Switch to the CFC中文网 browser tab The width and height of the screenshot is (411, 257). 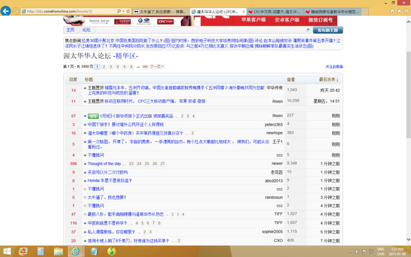pyautogui.click(x=274, y=11)
